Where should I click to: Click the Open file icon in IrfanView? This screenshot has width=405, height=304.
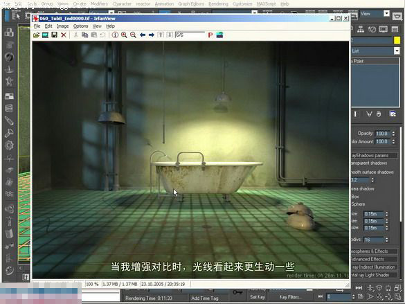pos(36,35)
